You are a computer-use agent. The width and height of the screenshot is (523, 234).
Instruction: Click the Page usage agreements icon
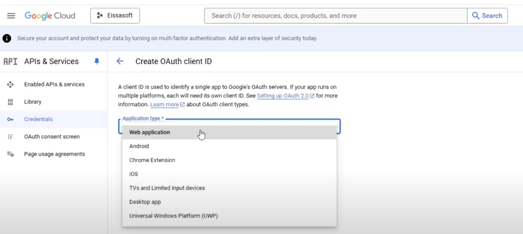pos(10,154)
